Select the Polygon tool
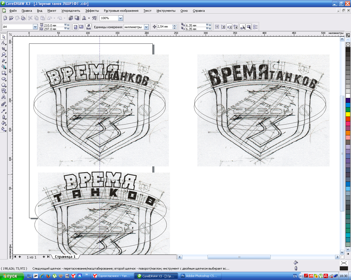Viewport: 351px width, 280px height. click(x=4, y=85)
